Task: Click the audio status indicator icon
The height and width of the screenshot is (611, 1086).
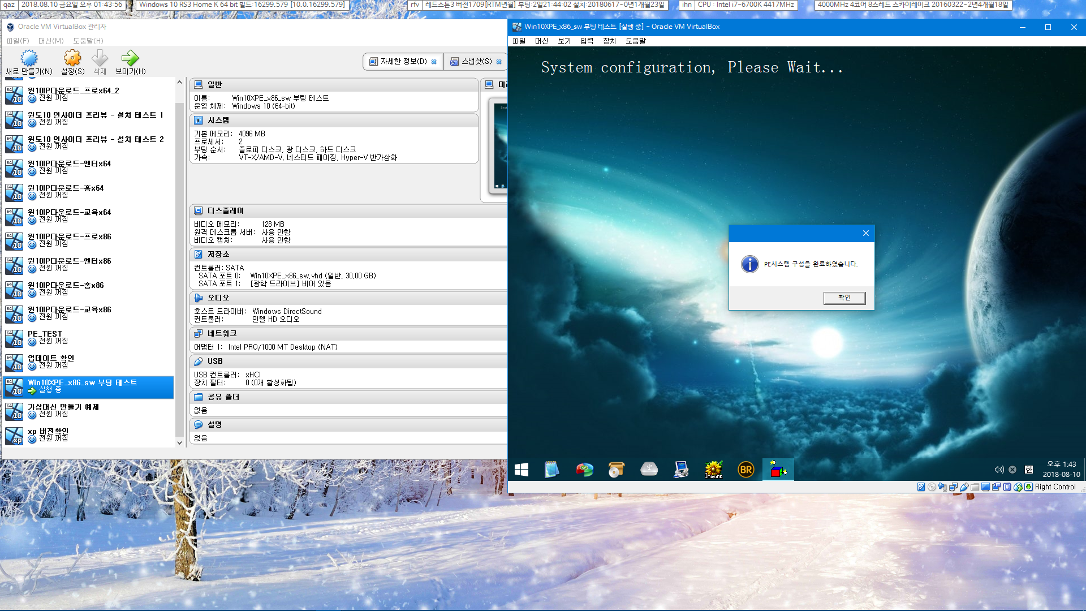Action: 942,487
